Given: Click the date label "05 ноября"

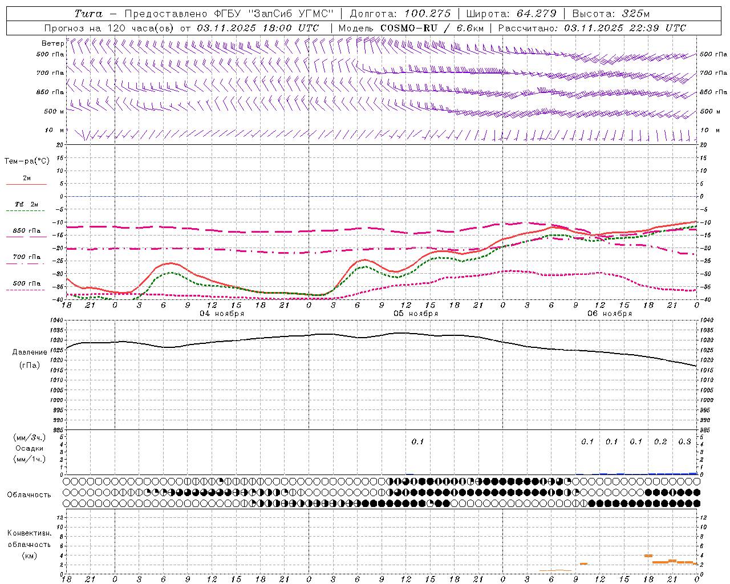Looking at the screenshot, I should (416, 314).
